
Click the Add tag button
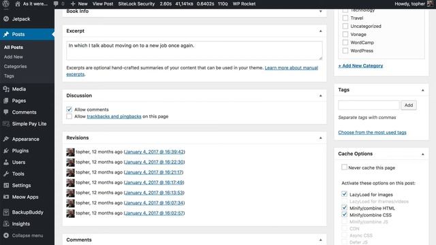click(x=409, y=105)
